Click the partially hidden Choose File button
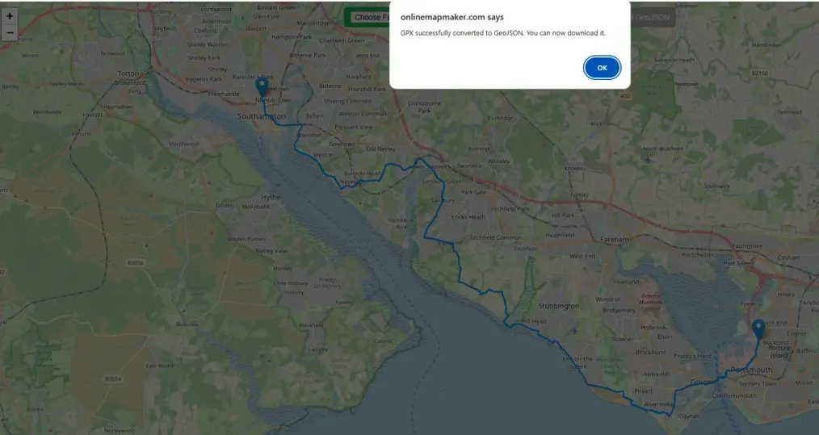 point(366,17)
